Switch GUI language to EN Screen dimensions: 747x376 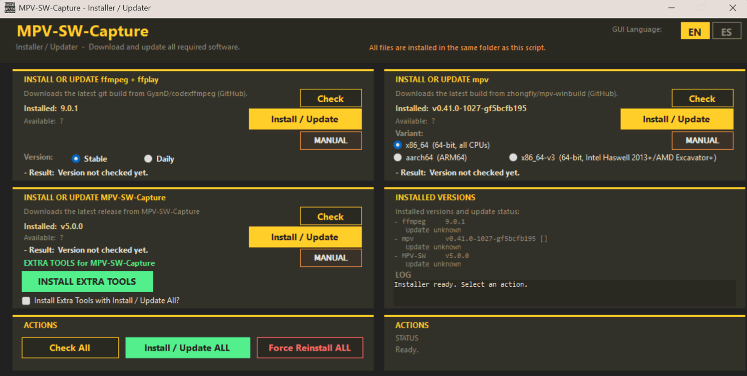(695, 31)
